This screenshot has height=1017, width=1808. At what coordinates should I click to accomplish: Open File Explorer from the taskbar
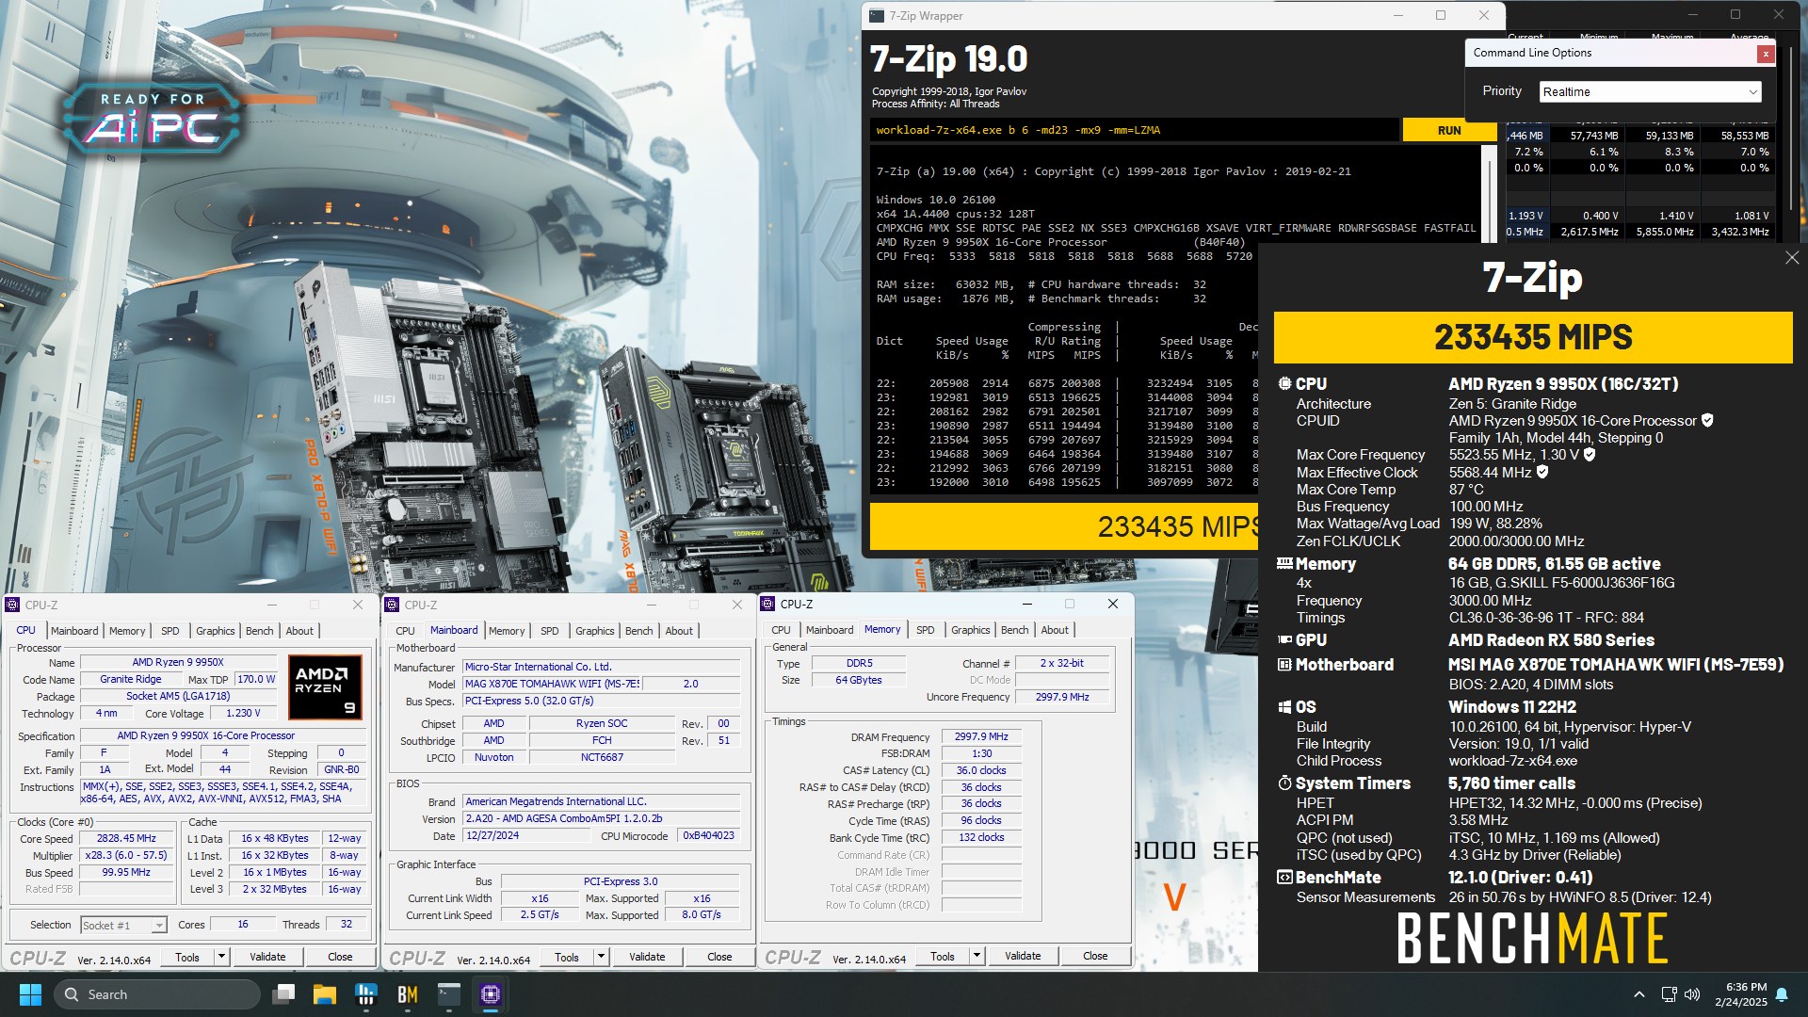click(x=325, y=994)
